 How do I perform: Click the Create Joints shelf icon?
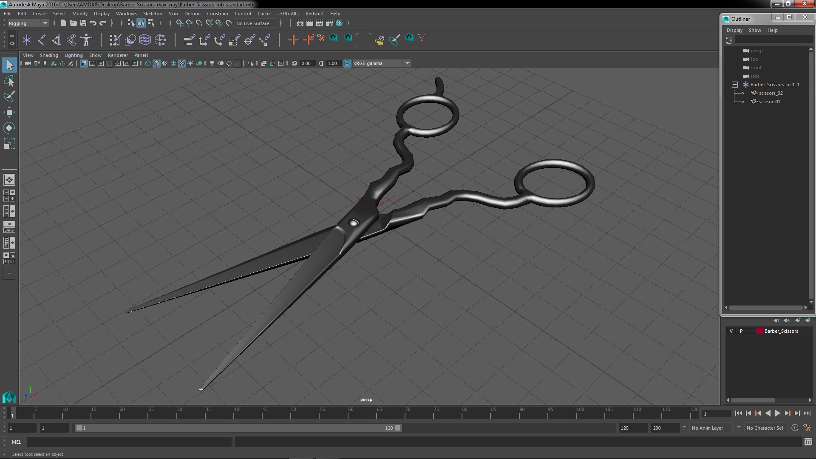(42, 40)
